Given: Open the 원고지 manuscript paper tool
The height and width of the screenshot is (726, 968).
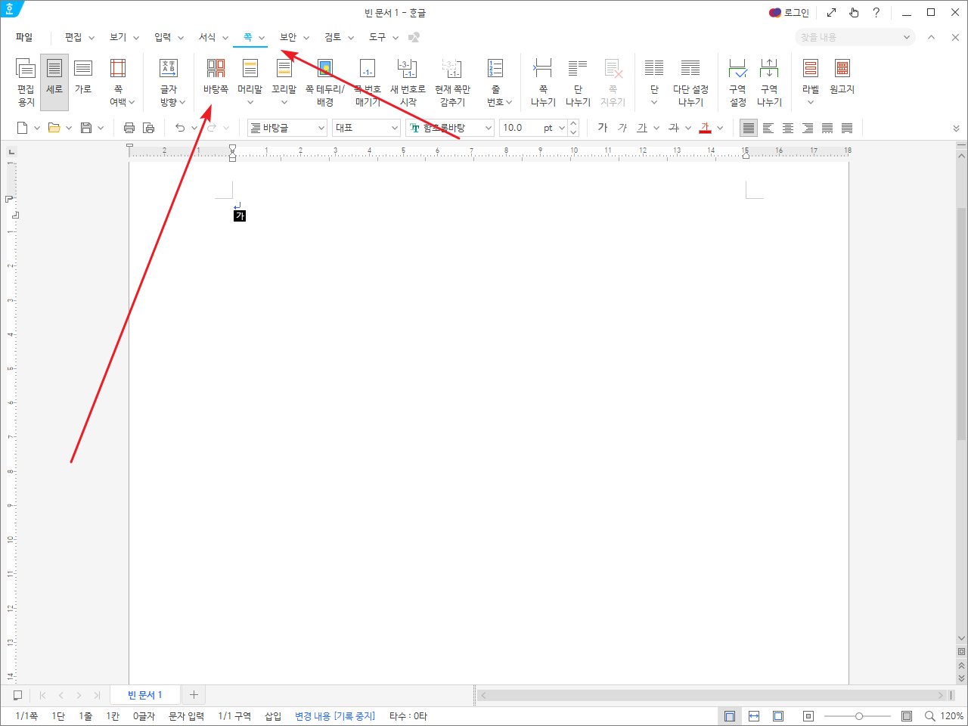Looking at the screenshot, I should pos(842,76).
